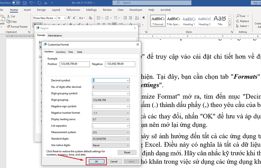Click the Sort icon
This screenshot has width=261, height=168.
(137, 18)
